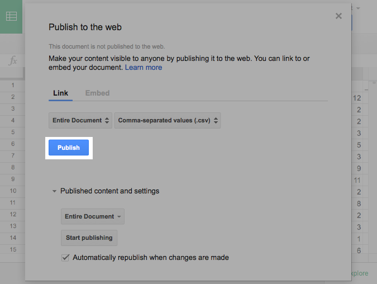Screen dimensions: 377x284
Task: Open the Learn more link
Action: click(144, 67)
